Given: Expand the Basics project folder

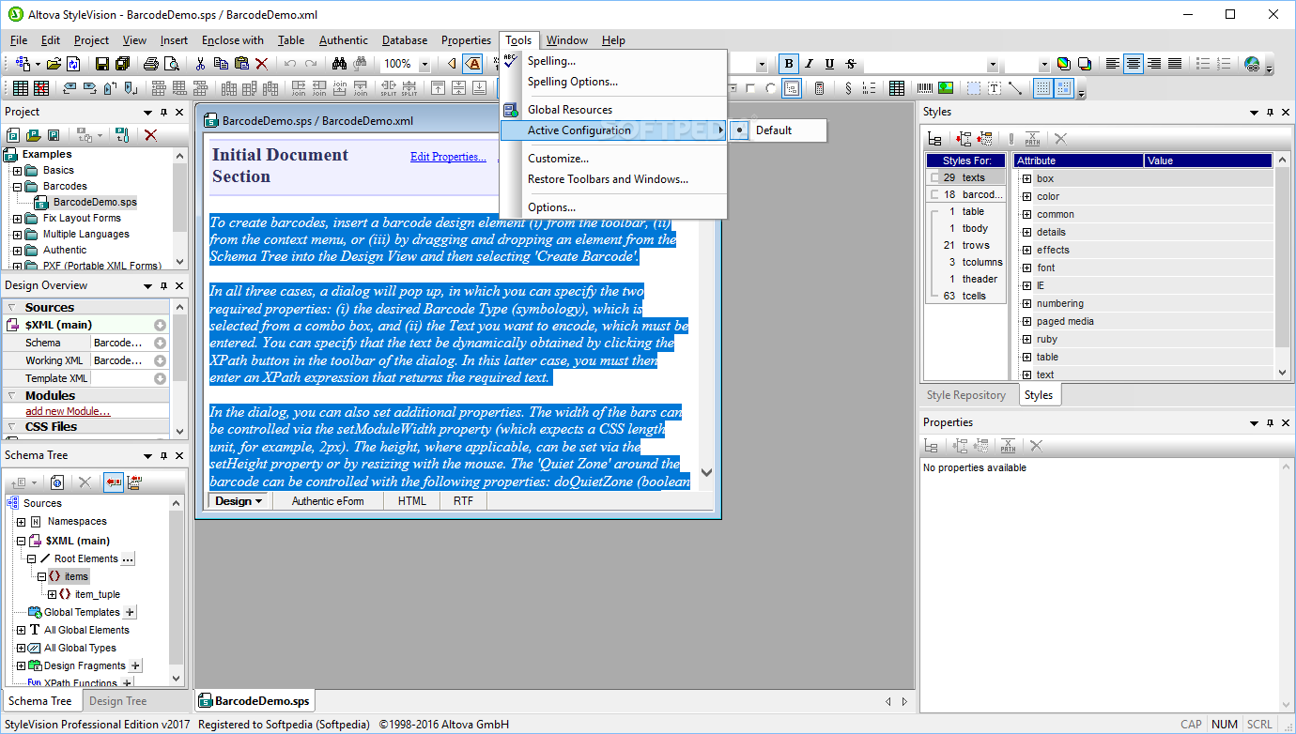Looking at the screenshot, I should click(x=17, y=171).
